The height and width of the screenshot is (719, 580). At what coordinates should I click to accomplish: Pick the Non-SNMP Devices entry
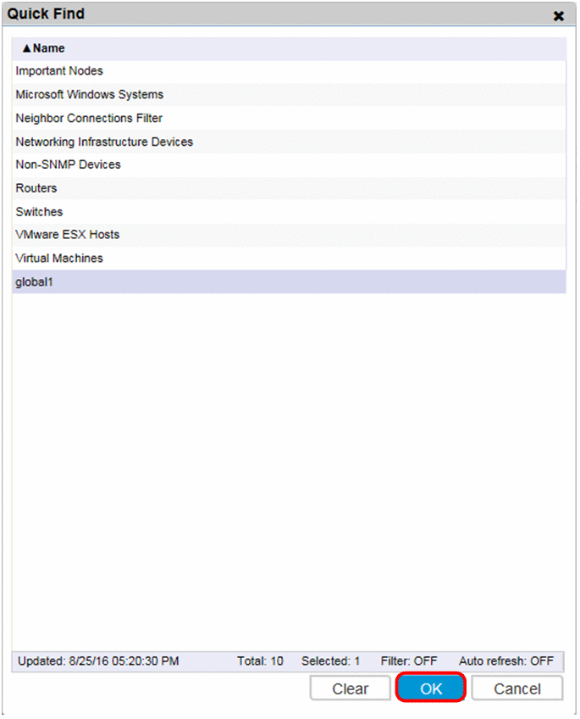(x=289, y=164)
